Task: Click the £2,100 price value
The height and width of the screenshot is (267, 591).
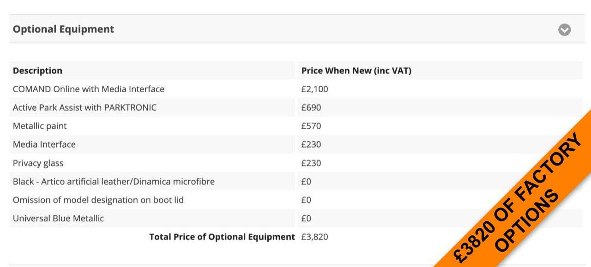Action: (314, 89)
